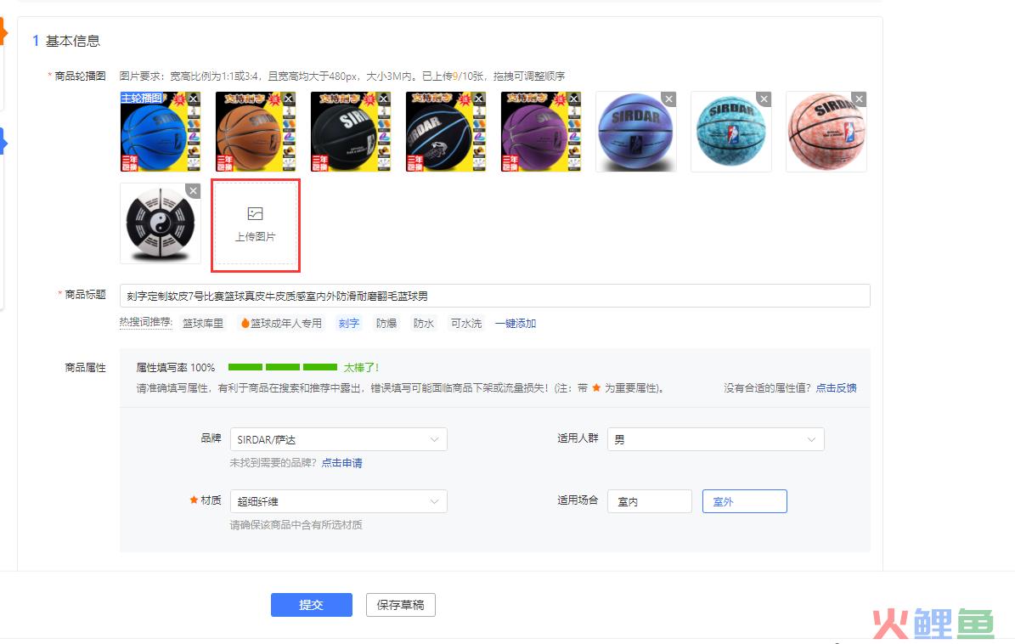Remove the blue-purple gradient SIRDAR basketball image
Viewport: 1015px width, 644px height.
coord(668,99)
